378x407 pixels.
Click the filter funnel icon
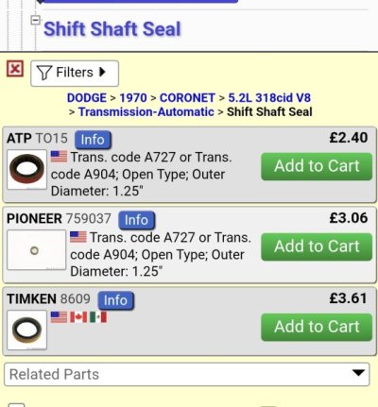(44, 73)
